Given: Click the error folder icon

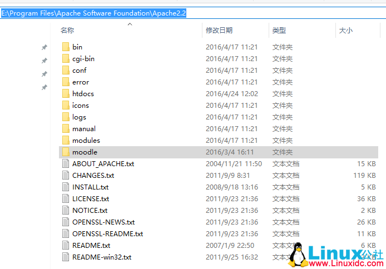Looking at the screenshot, I should coord(66,82).
